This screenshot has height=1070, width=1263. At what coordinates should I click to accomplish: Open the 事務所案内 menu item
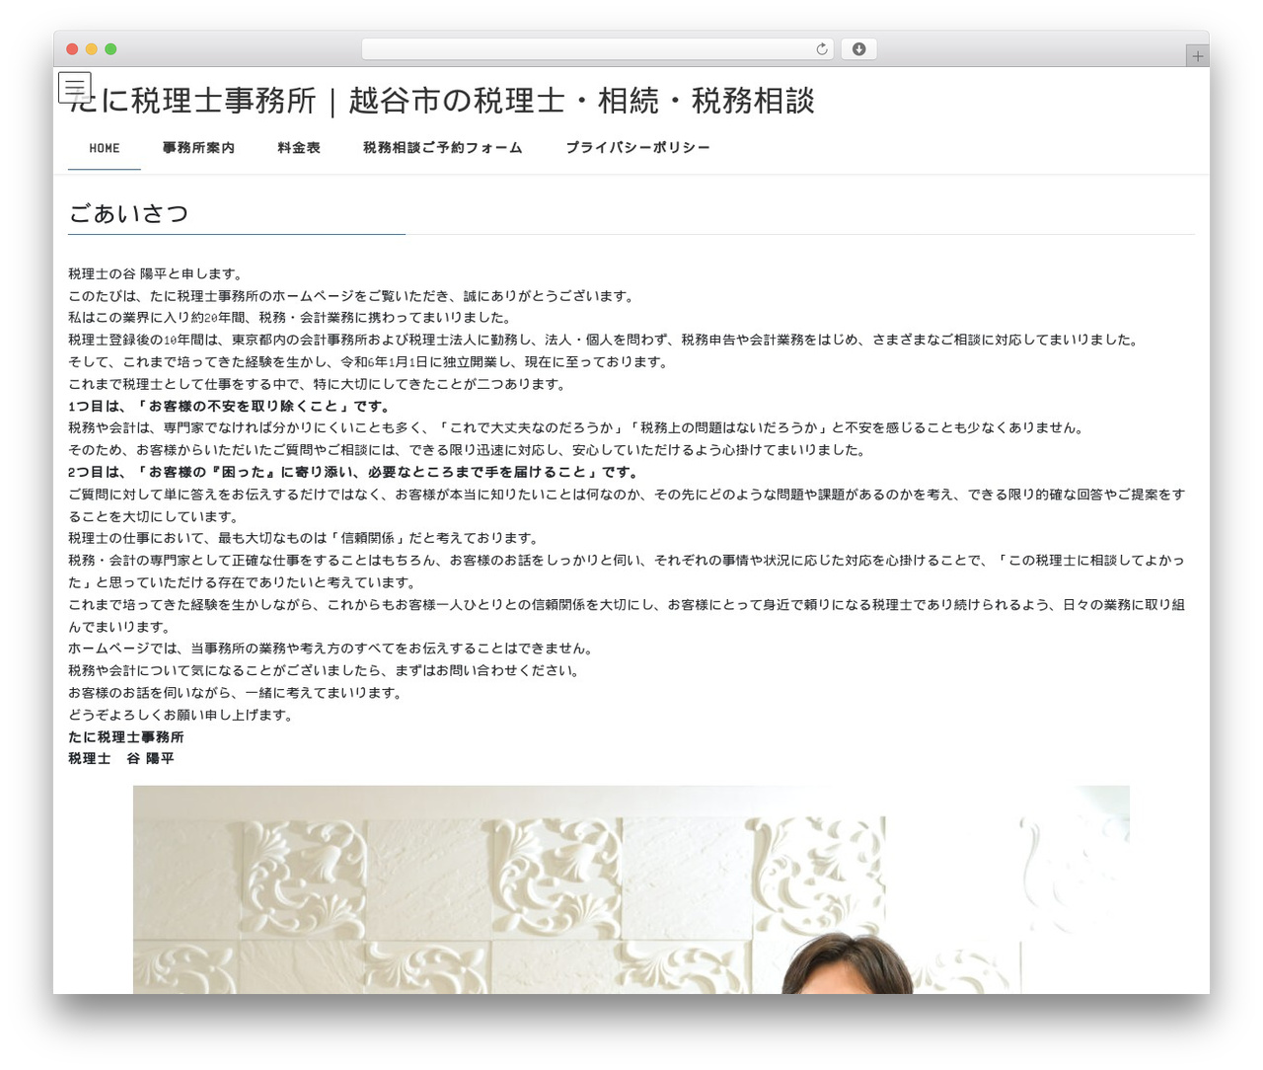(x=198, y=148)
